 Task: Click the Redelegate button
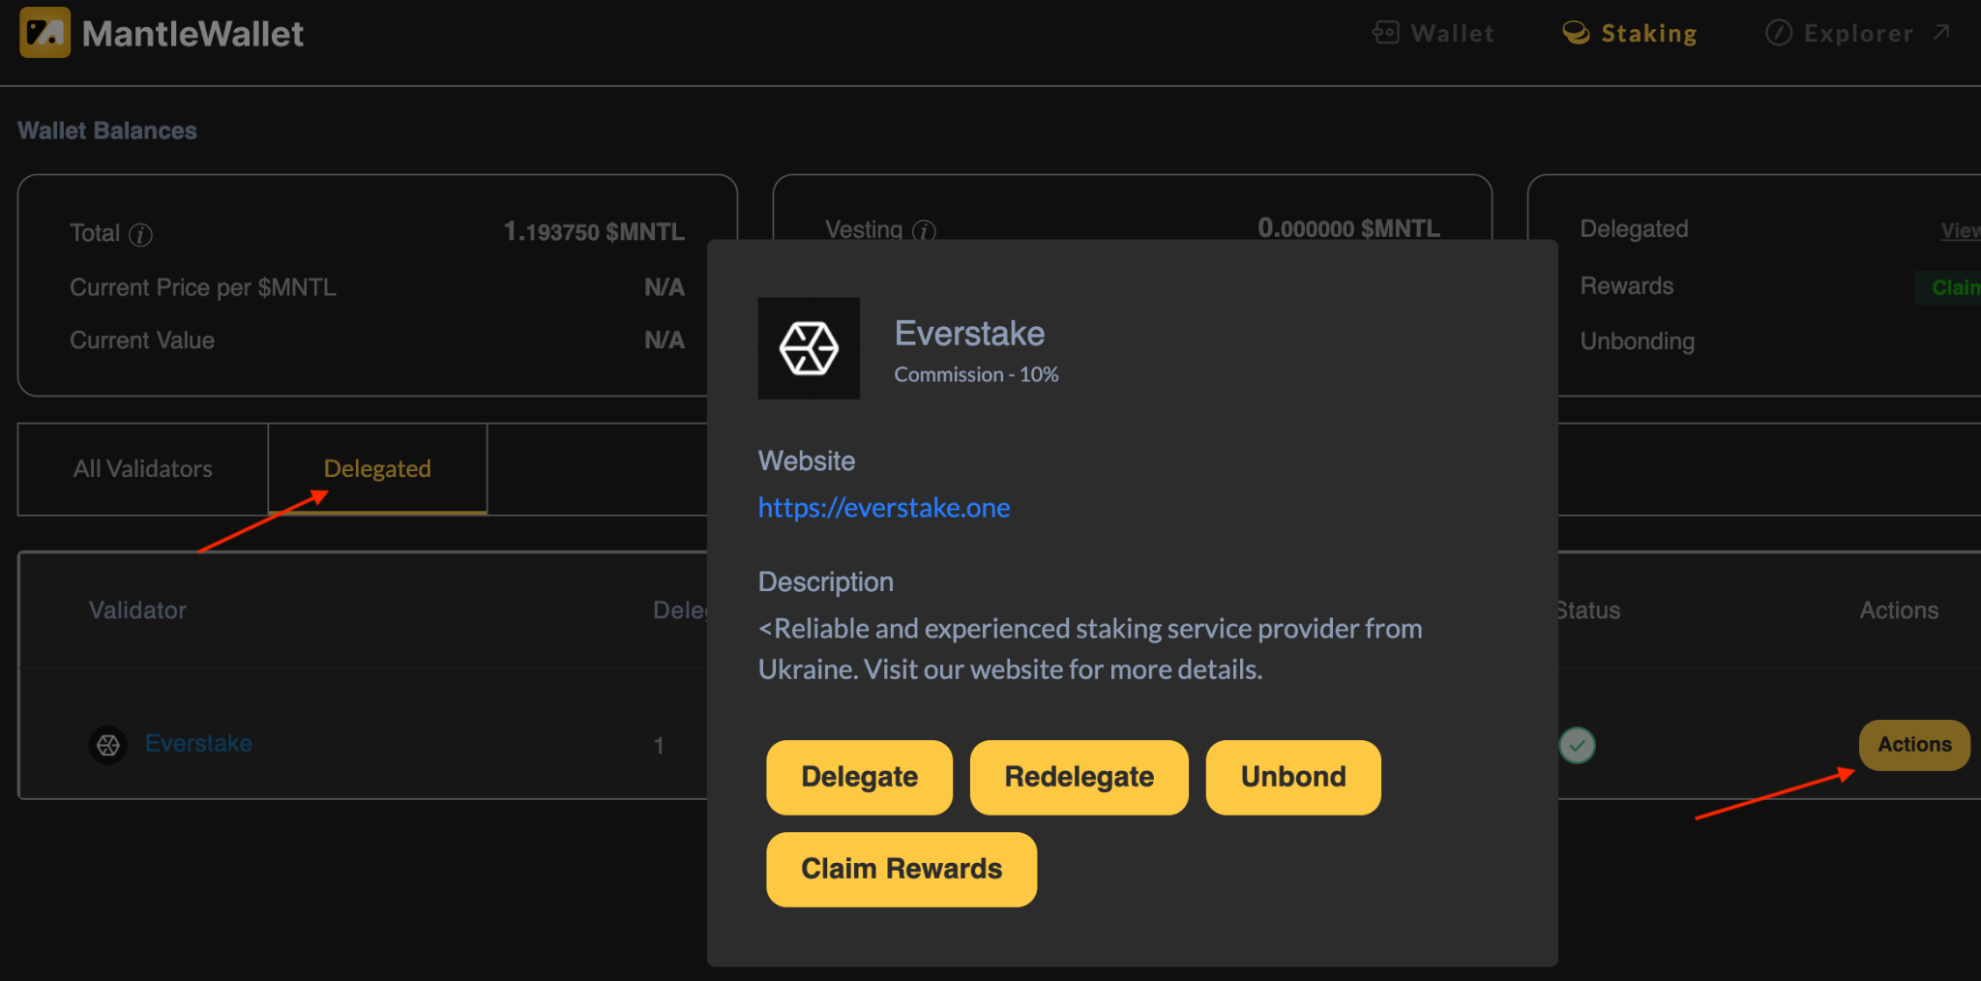(1079, 777)
